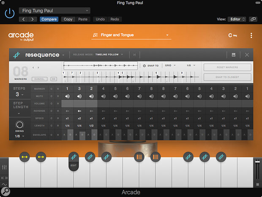The width and height of the screenshot is (262, 197).
Task: Decrease the marker count with left arrow
Action: 33,67
